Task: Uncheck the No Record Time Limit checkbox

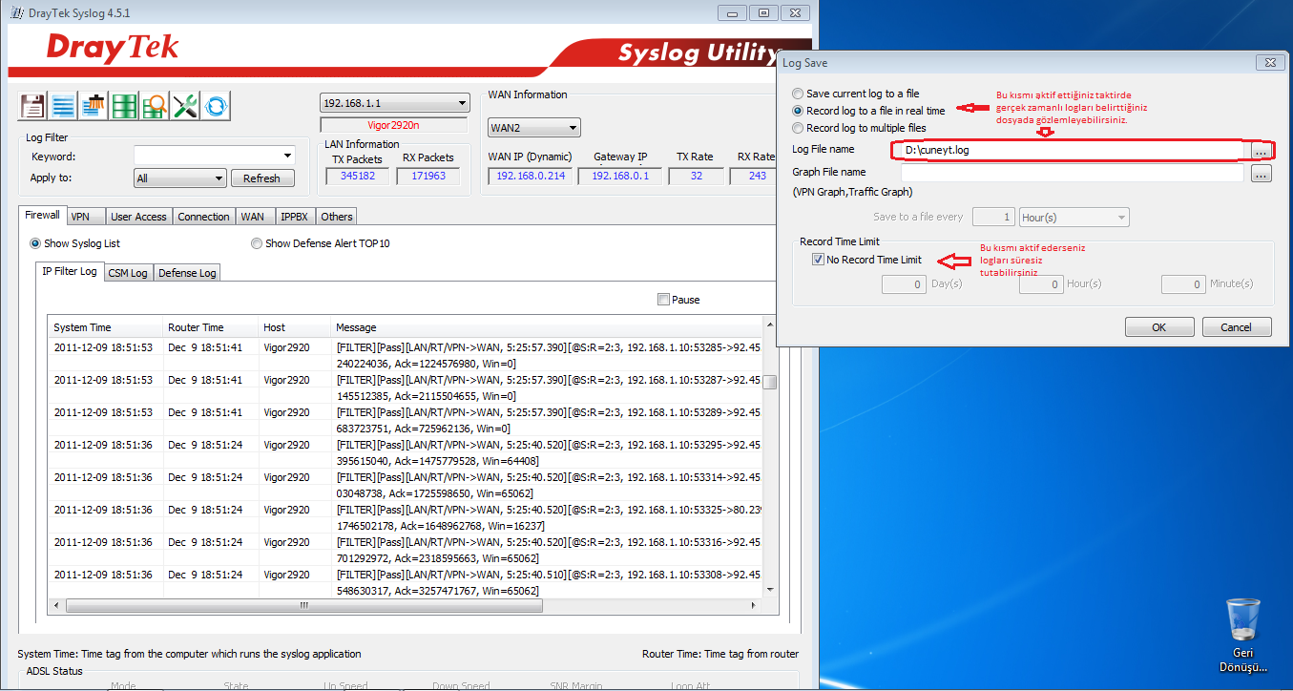Action: tap(818, 260)
